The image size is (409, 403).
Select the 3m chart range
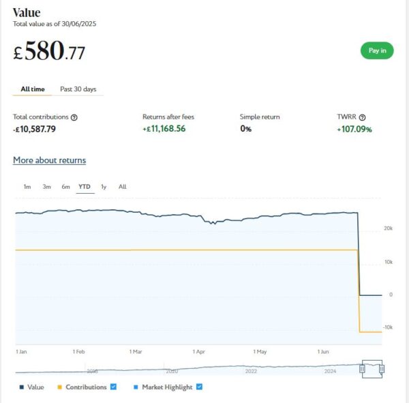tap(46, 187)
